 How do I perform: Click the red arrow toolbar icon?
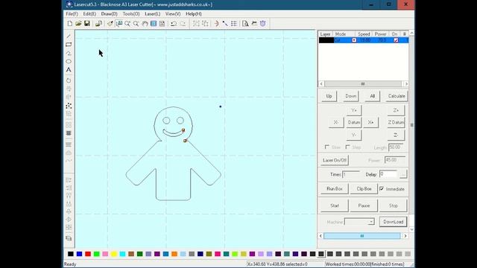tap(216, 24)
